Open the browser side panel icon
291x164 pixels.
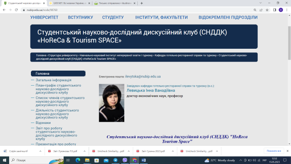point(275,10)
